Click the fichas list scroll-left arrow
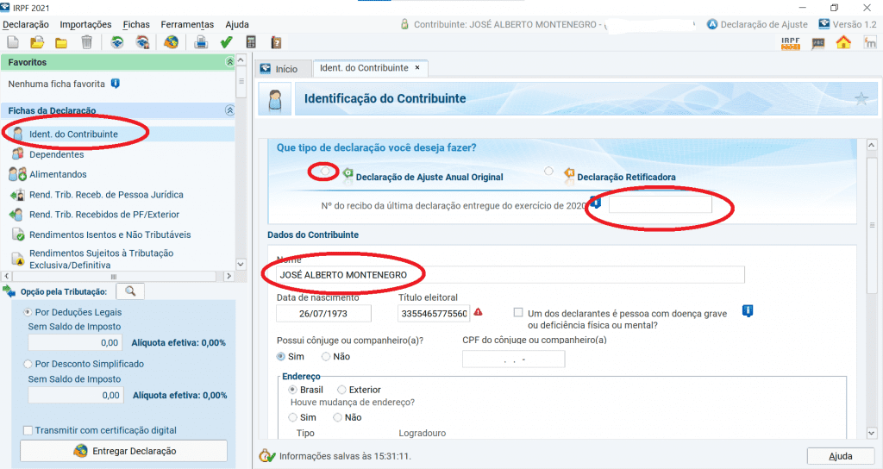Viewport: 883px width, 469px height. [x=7, y=277]
